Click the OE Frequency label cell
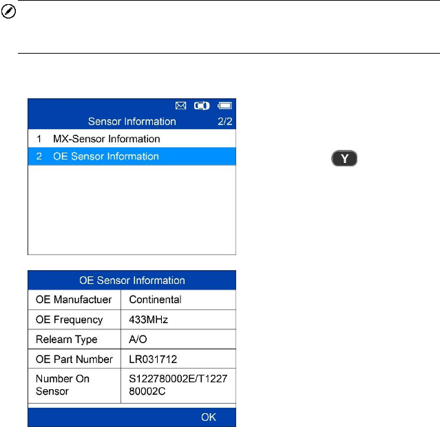This screenshot has width=440, height=427. click(x=74, y=320)
